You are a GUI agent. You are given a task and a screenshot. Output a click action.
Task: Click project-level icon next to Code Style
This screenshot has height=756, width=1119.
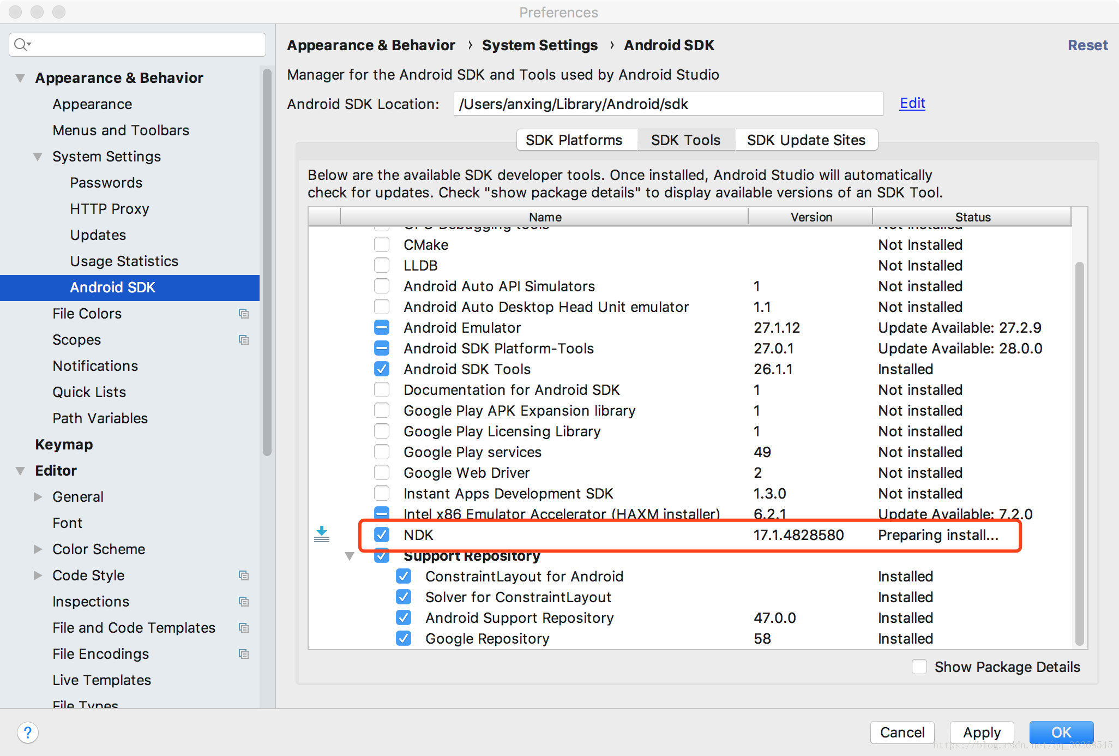[244, 575]
